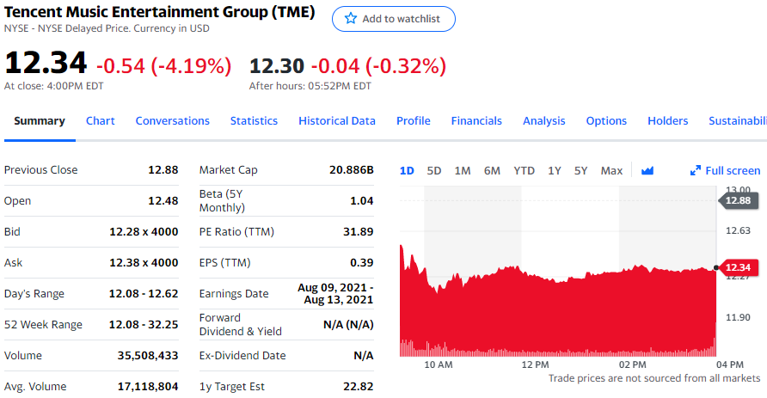Click the Open value 12.48
Image resolution: width=767 pixels, height=398 pixels.
pos(163,201)
